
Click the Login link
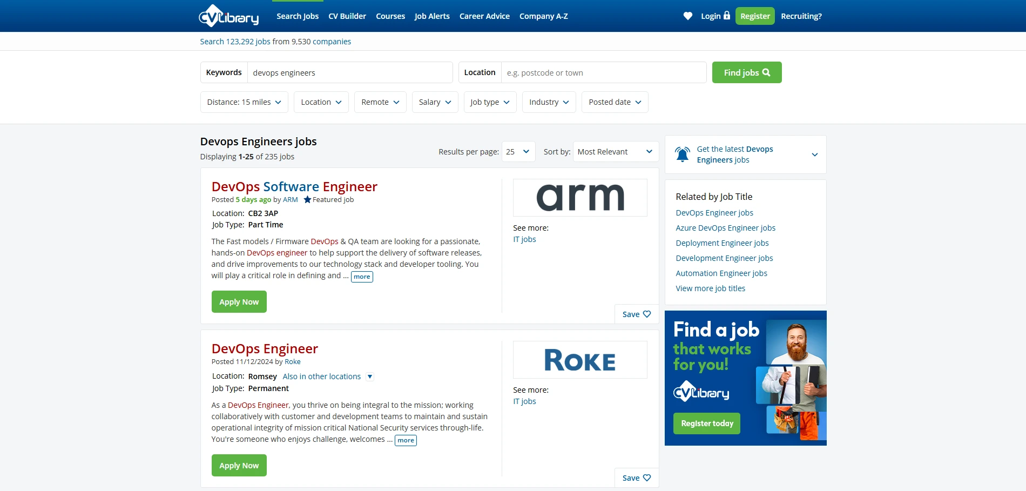click(711, 16)
